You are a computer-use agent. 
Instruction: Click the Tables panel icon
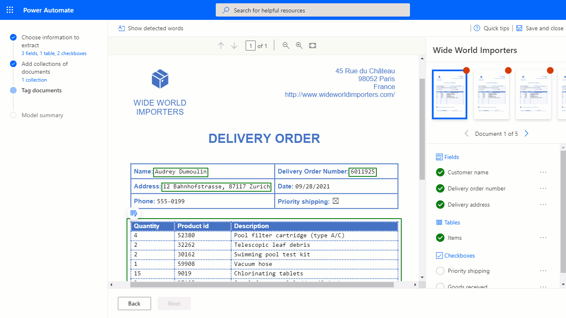[439, 222]
